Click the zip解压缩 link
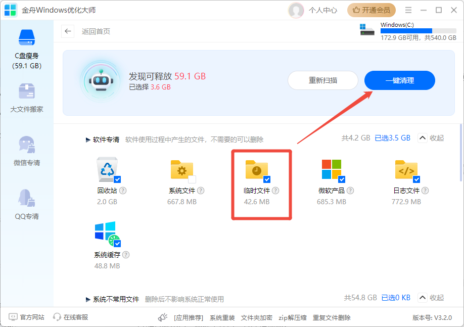464x327 pixels. pyautogui.click(x=292, y=318)
